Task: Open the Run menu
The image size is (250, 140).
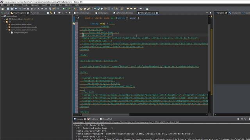Action: (x=61, y=5)
